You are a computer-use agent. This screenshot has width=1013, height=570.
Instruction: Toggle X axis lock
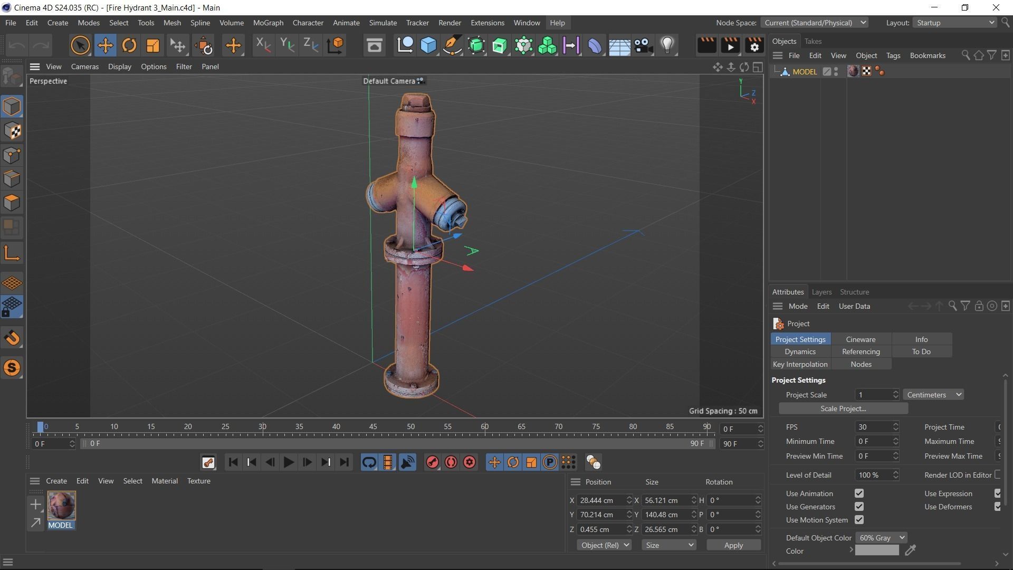coord(263,45)
